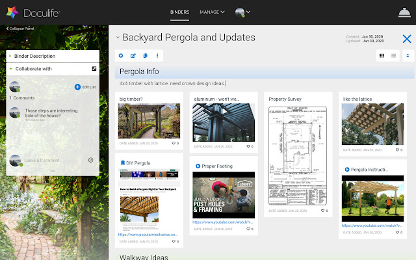Click the copy binder icon
Viewport: 416px width, 260px height.
coord(145,56)
